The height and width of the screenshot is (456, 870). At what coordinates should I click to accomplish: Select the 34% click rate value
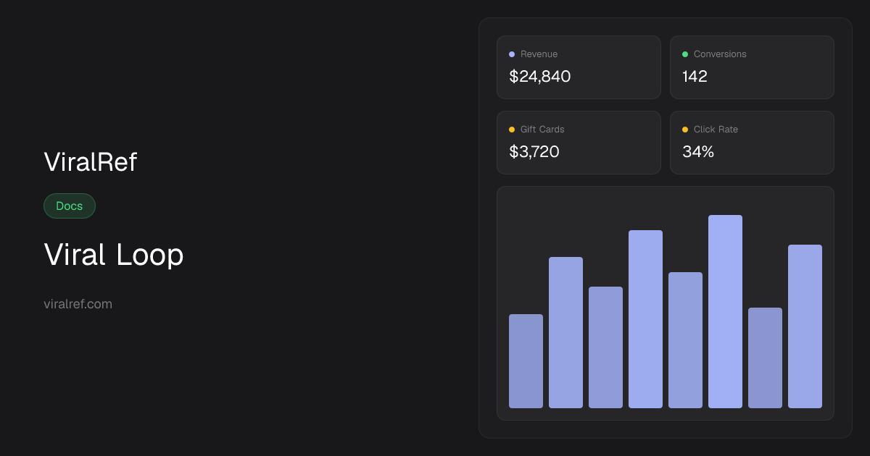(x=698, y=151)
